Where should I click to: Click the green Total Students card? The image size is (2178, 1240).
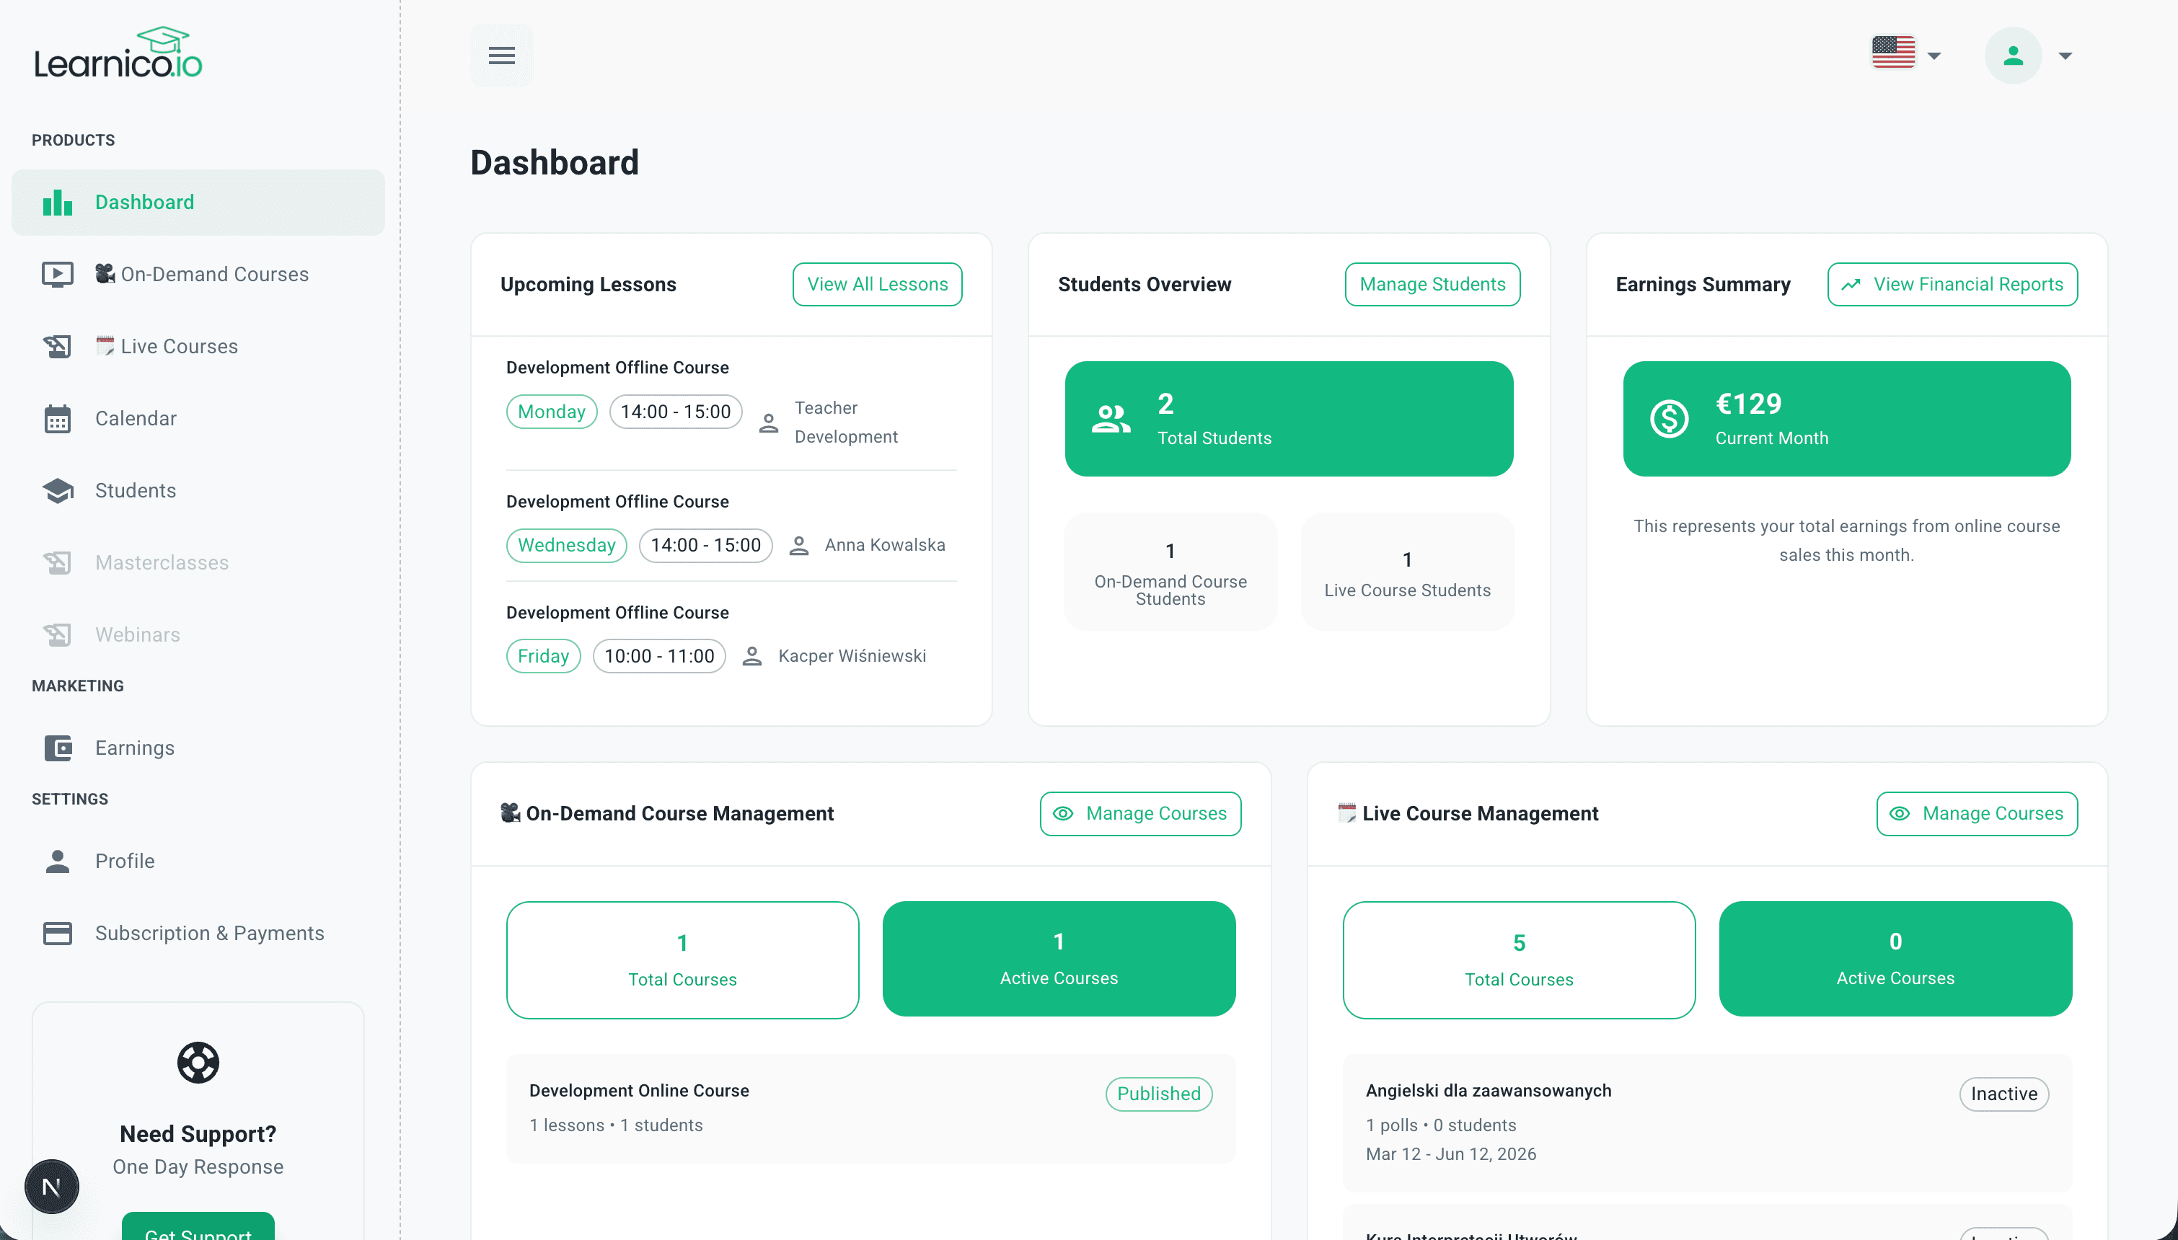click(1288, 419)
